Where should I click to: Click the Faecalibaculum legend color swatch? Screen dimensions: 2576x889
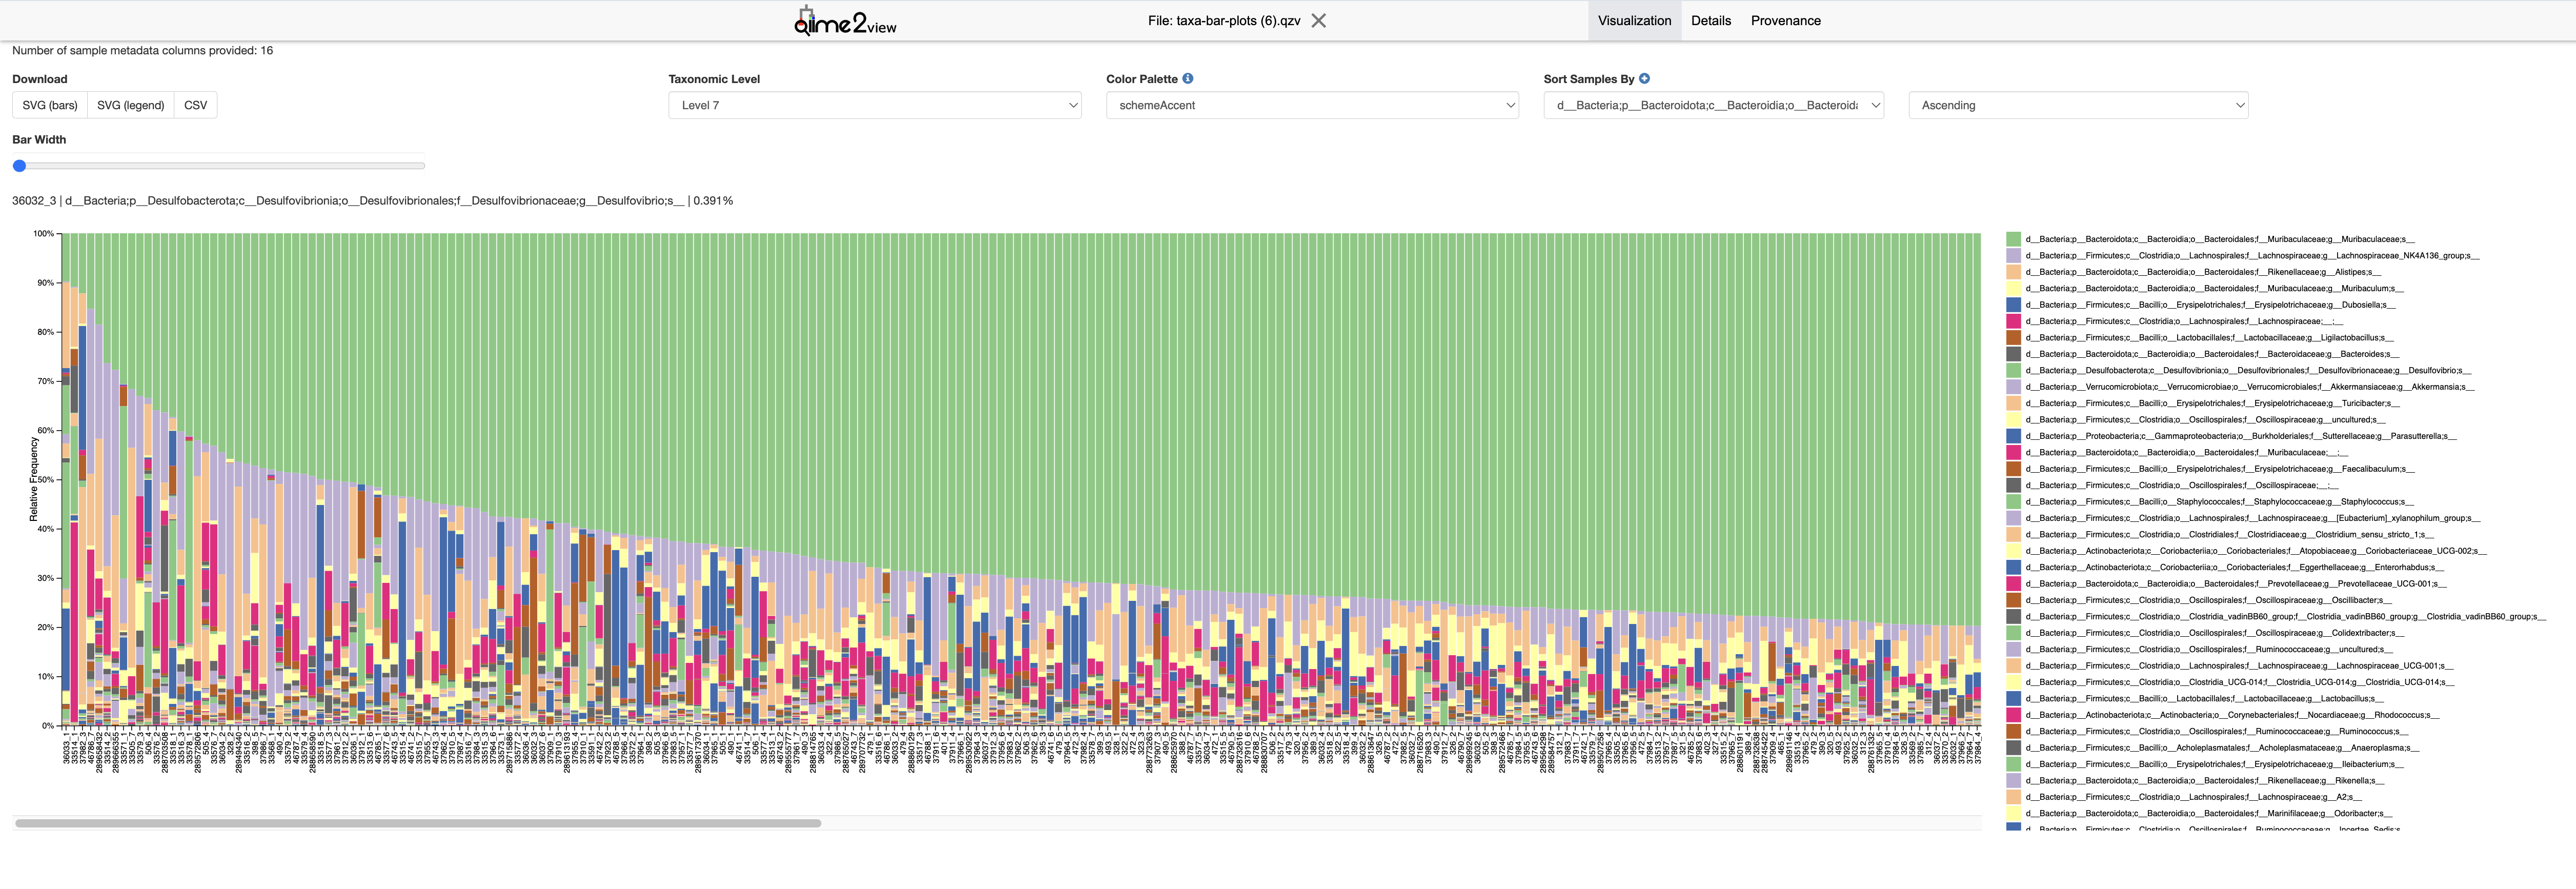(2013, 469)
